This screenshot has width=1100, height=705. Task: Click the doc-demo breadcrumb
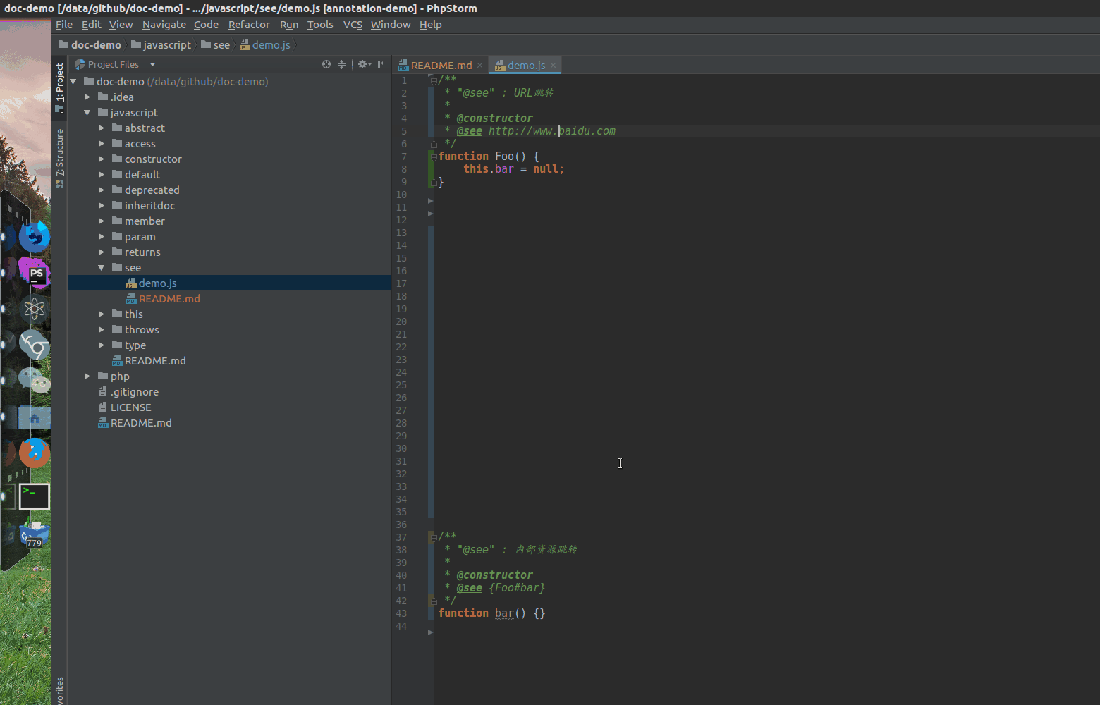[90, 44]
